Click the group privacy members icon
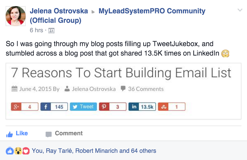The height and width of the screenshot is (160, 247). point(51,31)
